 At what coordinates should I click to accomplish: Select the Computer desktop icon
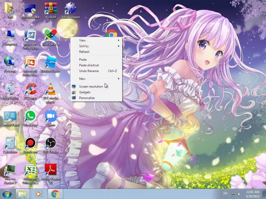tap(10, 38)
